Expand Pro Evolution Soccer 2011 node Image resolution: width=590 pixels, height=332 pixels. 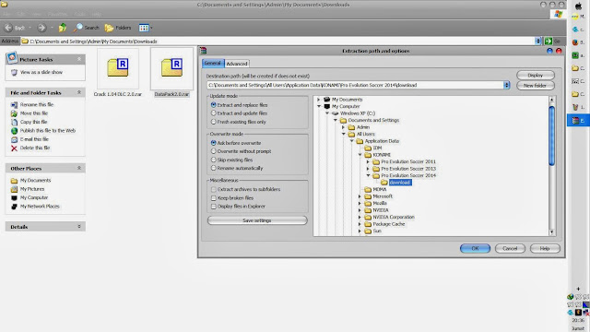coord(368,161)
